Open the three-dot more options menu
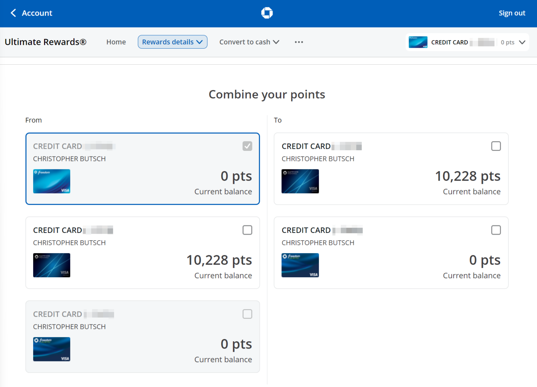This screenshot has width=537, height=387. click(x=299, y=42)
